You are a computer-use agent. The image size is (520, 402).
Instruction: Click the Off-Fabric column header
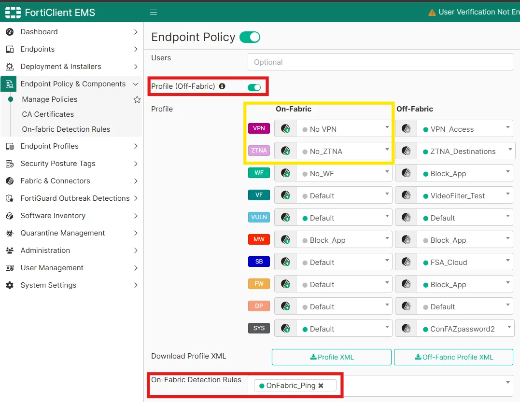pos(415,109)
